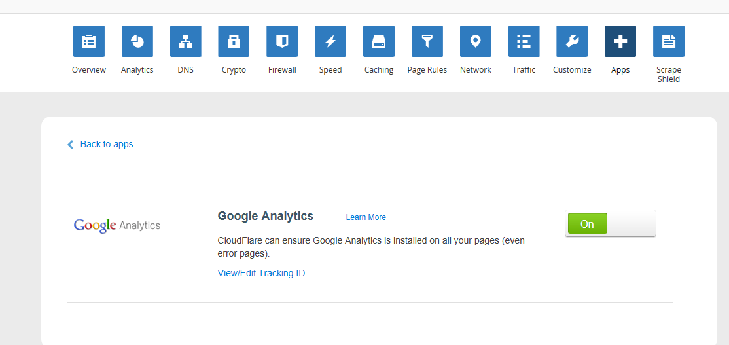Open the Network location pin icon

pyautogui.click(x=476, y=41)
